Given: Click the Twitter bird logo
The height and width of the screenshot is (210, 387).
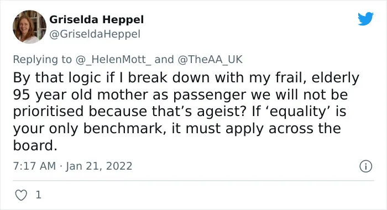Looking at the screenshot, I should tap(365, 18).
